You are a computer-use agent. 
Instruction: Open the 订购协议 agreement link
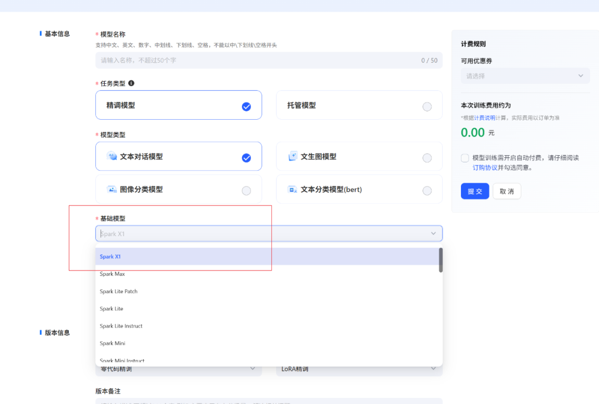pyautogui.click(x=485, y=167)
